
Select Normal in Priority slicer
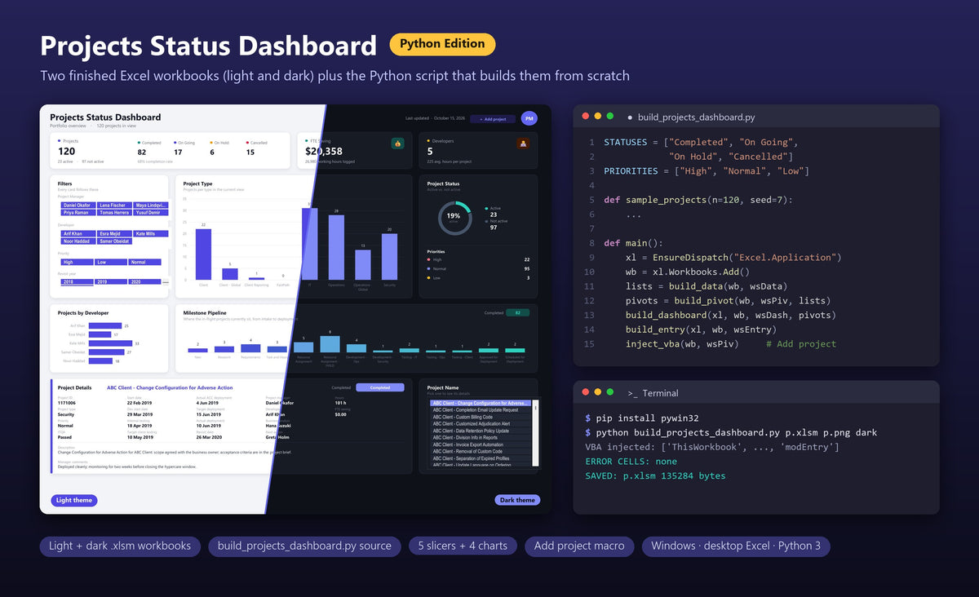tap(144, 262)
